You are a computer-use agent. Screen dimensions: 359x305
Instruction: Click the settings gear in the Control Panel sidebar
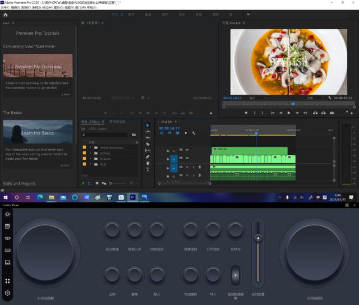(7, 293)
